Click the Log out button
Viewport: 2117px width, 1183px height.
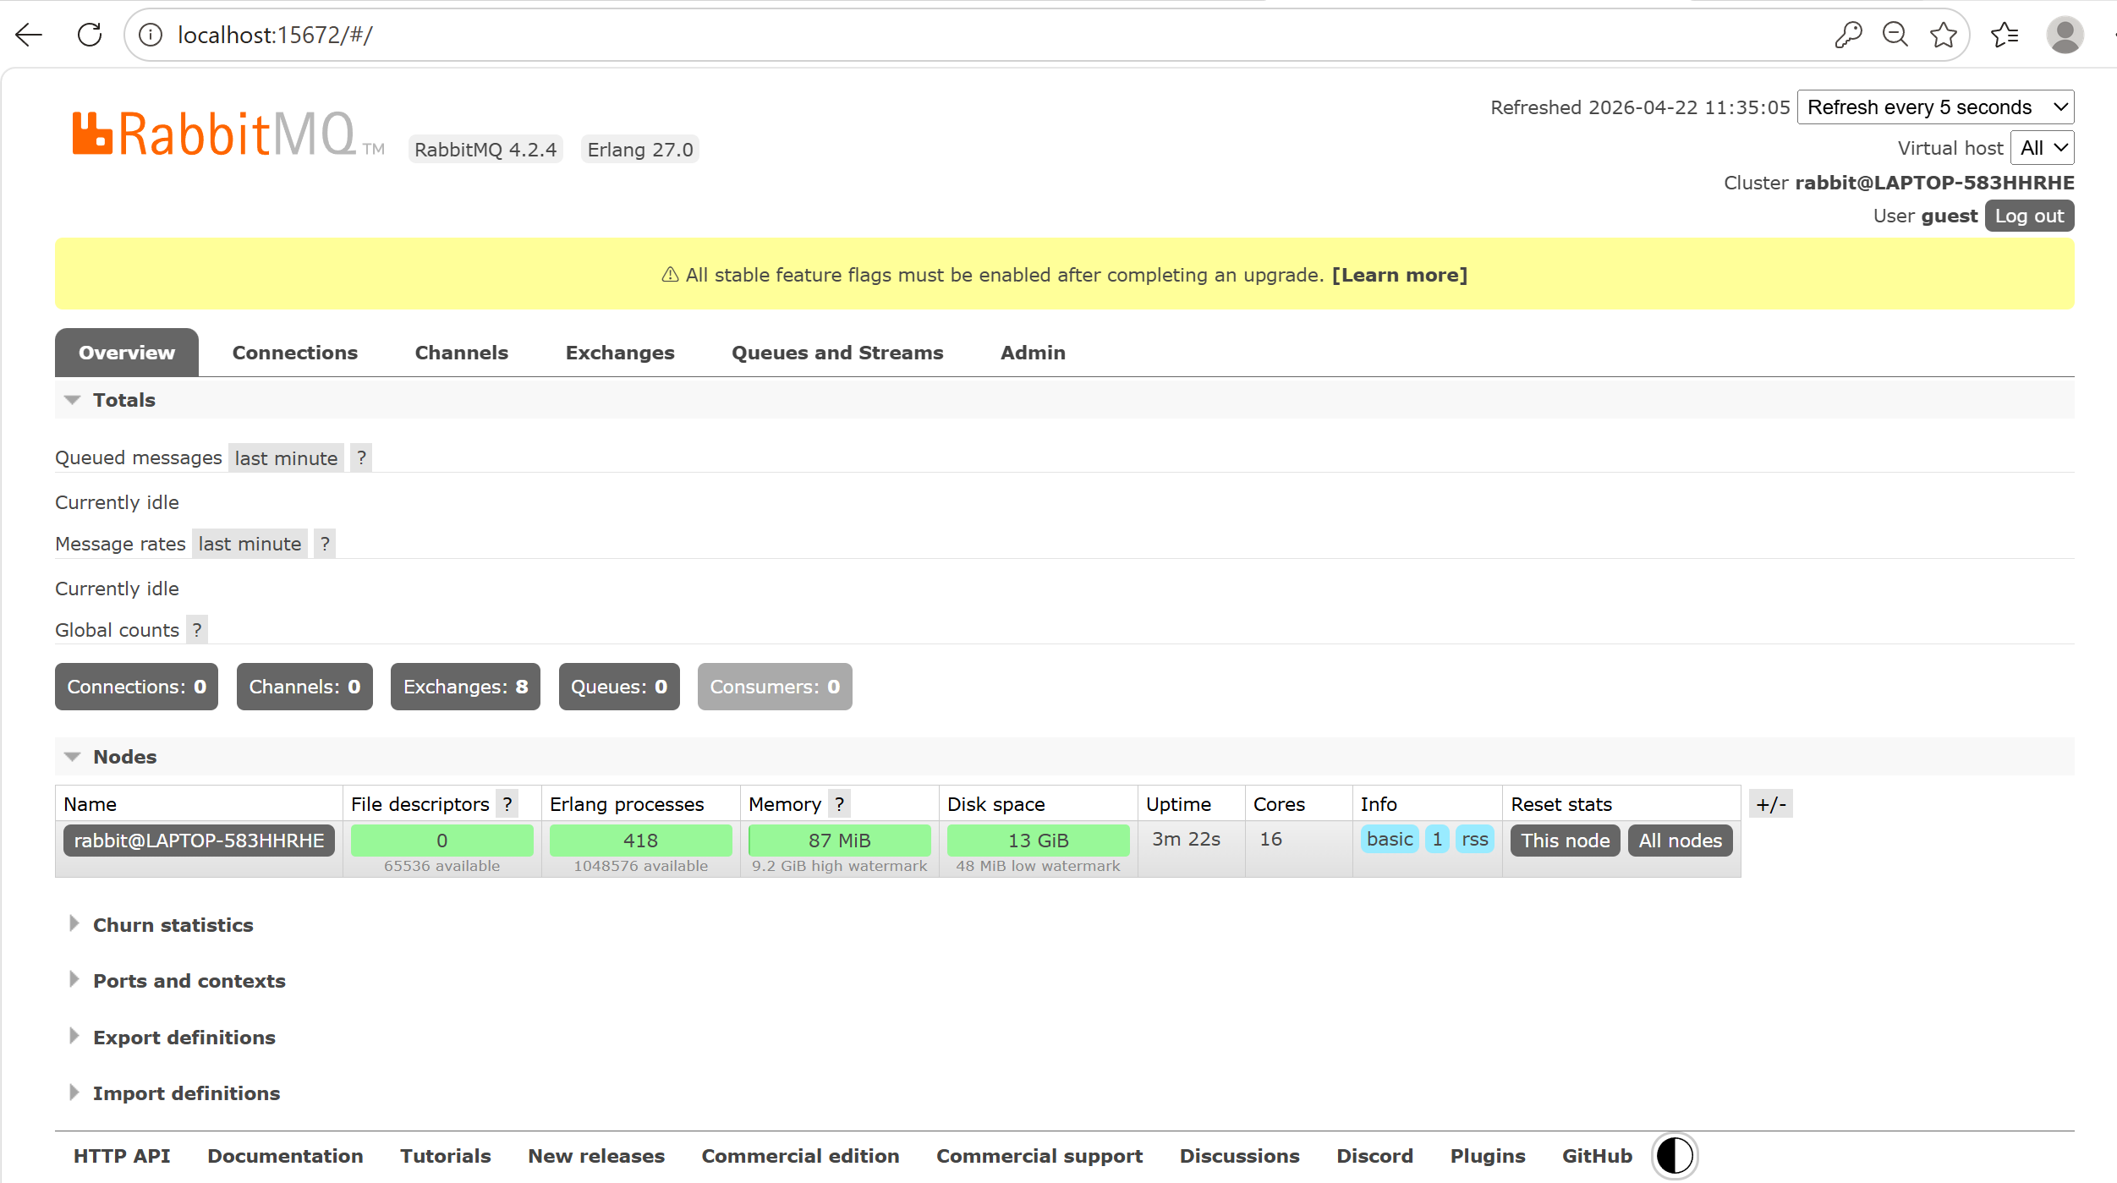pos(2029,216)
